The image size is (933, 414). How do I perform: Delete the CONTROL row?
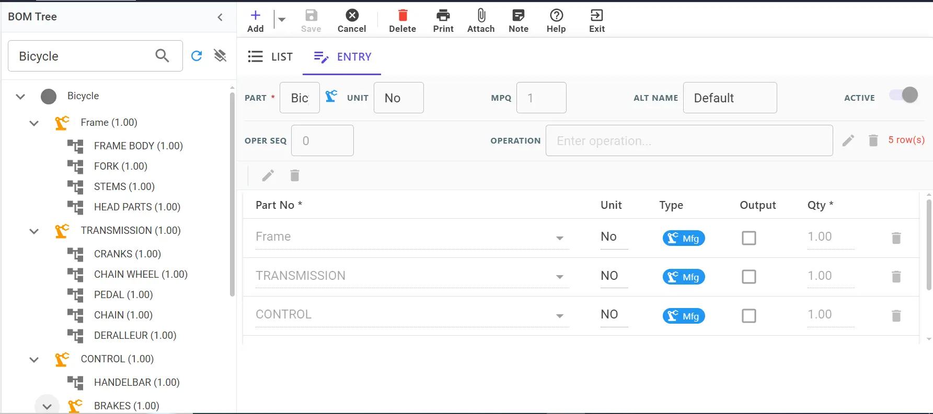click(896, 316)
